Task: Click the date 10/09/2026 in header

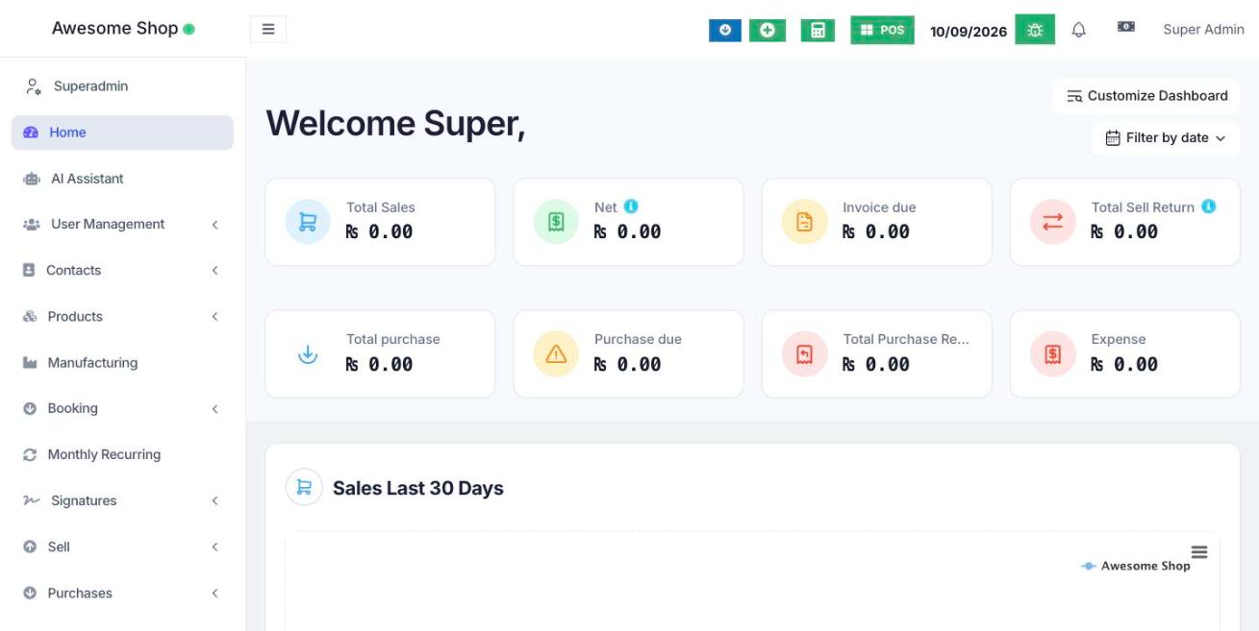Action: coord(969,32)
